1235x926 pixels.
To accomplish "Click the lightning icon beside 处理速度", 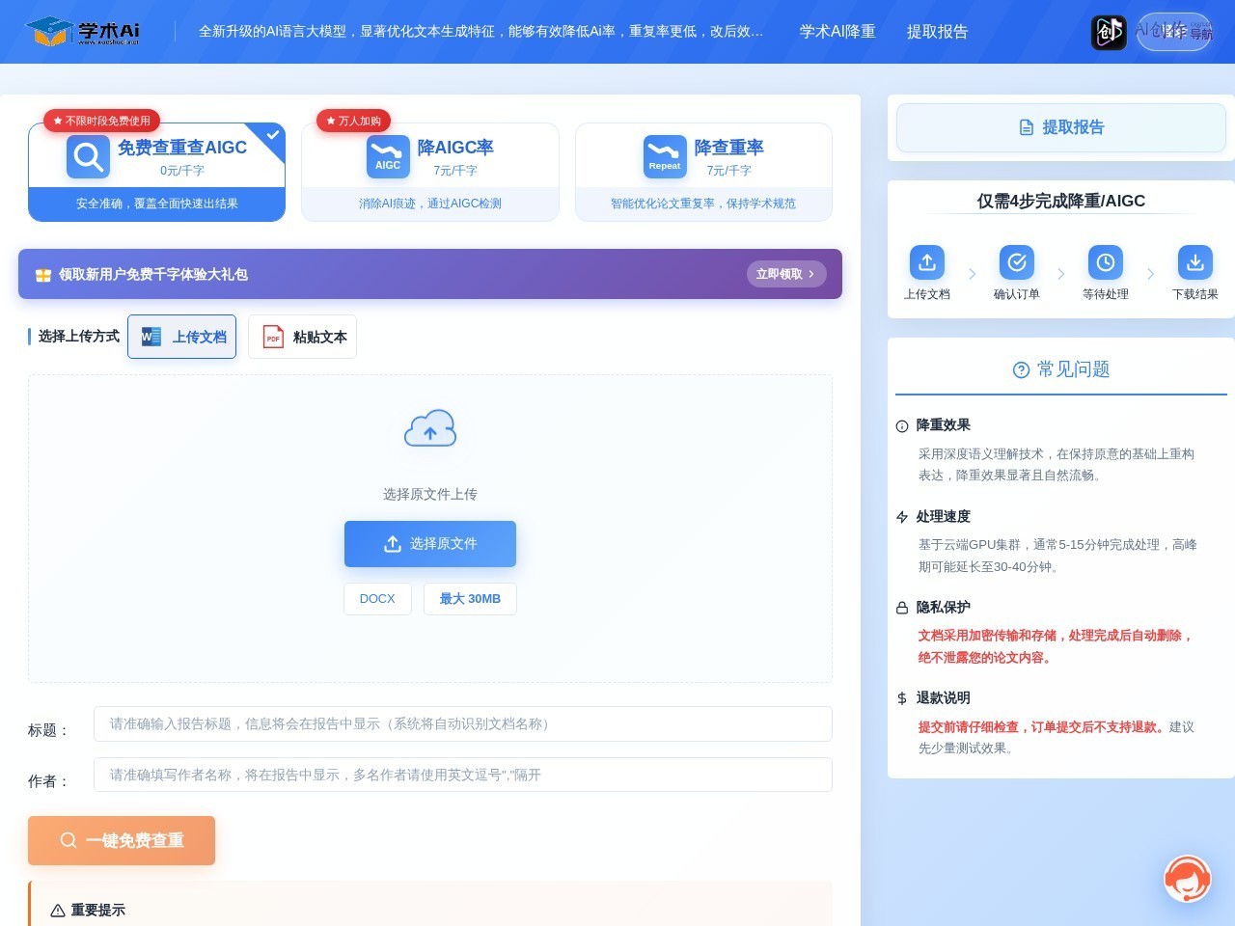I will [902, 517].
